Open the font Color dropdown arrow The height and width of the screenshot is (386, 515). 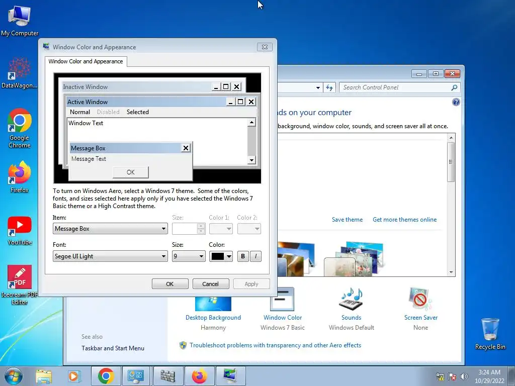229,256
